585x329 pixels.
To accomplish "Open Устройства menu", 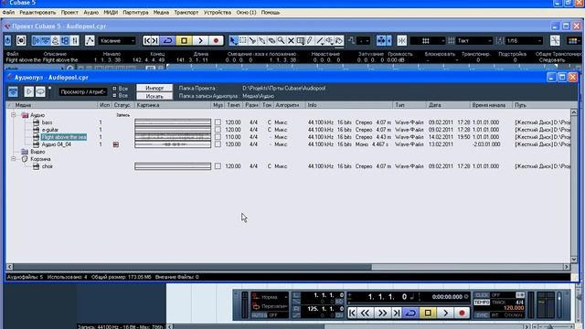I will (x=218, y=12).
